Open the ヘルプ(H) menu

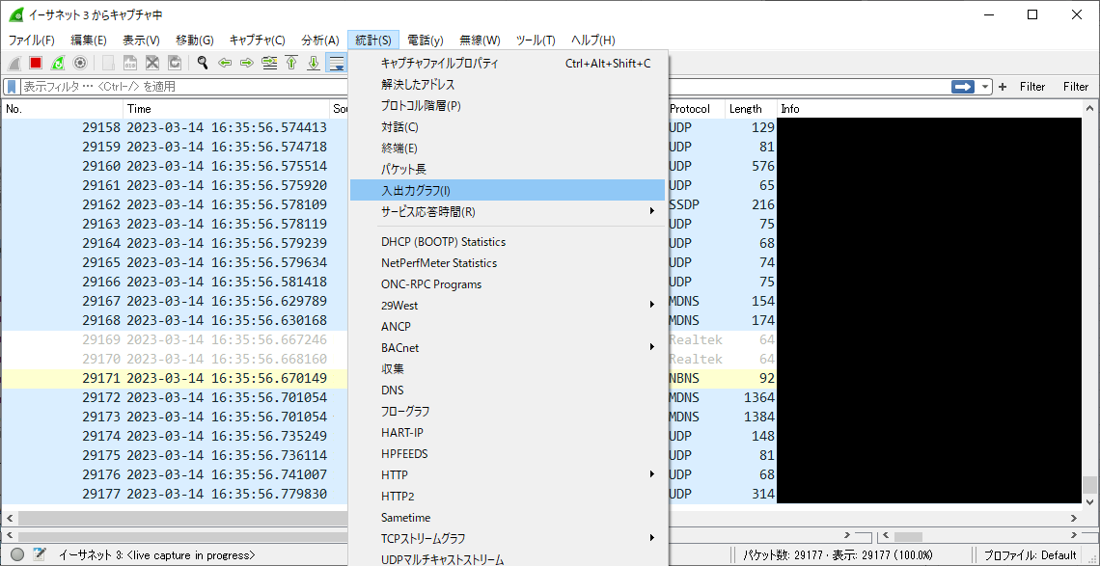[x=592, y=40]
